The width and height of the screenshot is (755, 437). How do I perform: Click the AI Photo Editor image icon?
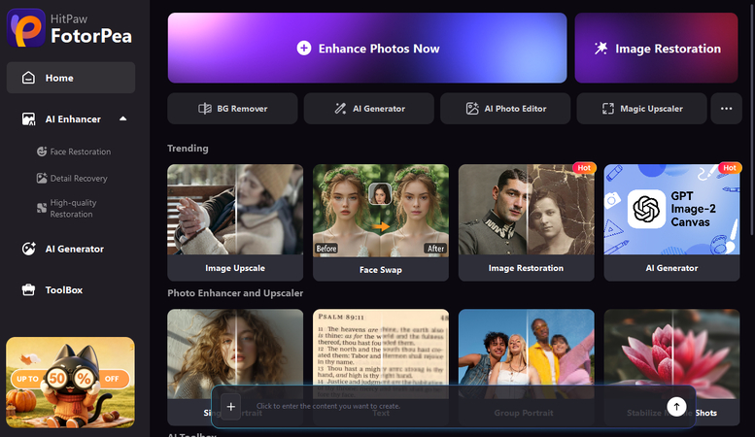pos(472,109)
